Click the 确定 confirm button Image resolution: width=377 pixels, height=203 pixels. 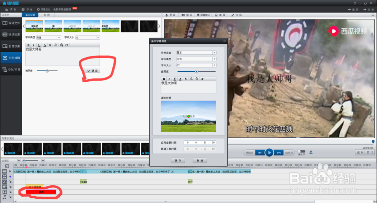click(93, 71)
